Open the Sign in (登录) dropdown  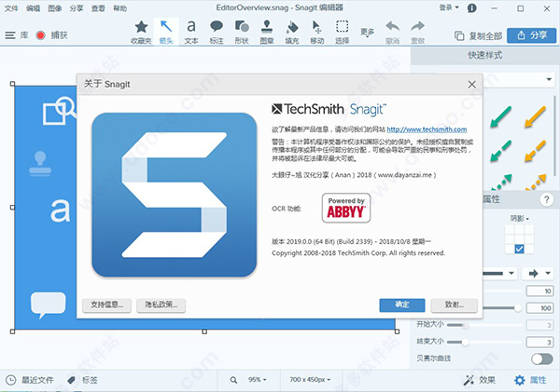pos(449,7)
